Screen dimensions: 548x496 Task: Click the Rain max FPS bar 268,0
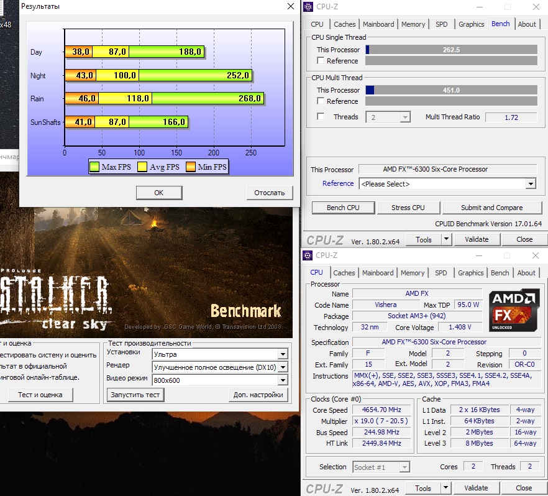tap(208, 98)
